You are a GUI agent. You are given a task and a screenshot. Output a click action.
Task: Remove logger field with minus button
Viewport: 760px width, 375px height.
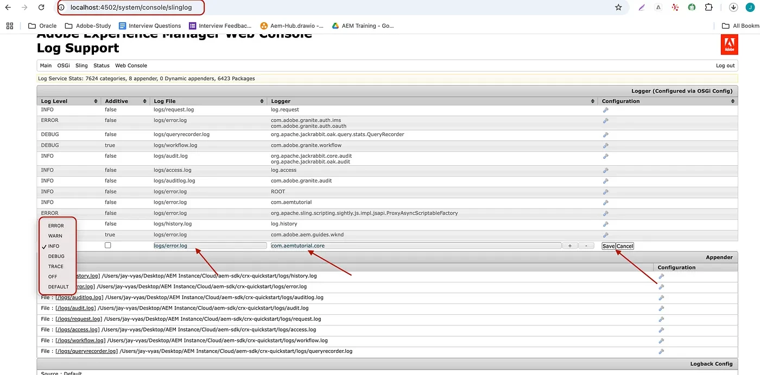586,246
